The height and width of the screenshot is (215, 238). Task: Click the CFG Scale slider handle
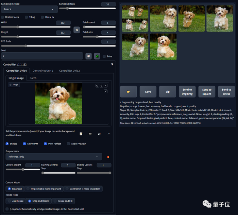click(26, 46)
